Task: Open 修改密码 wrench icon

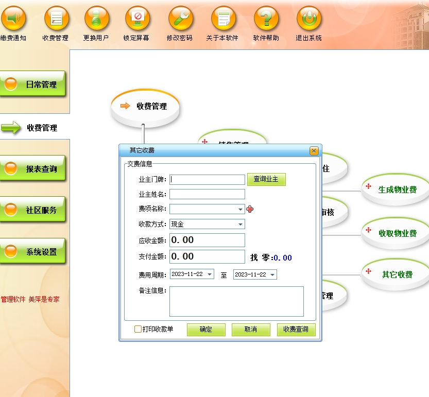Action: pyautogui.click(x=180, y=19)
